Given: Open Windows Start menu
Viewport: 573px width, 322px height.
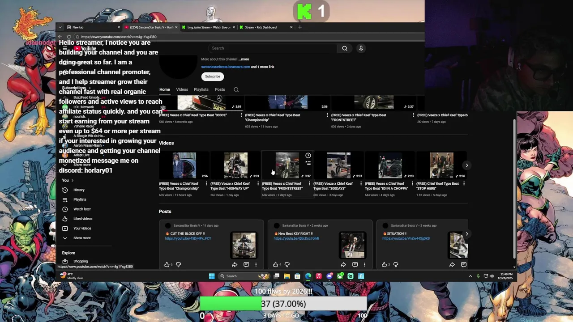Looking at the screenshot, I should [212, 276].
